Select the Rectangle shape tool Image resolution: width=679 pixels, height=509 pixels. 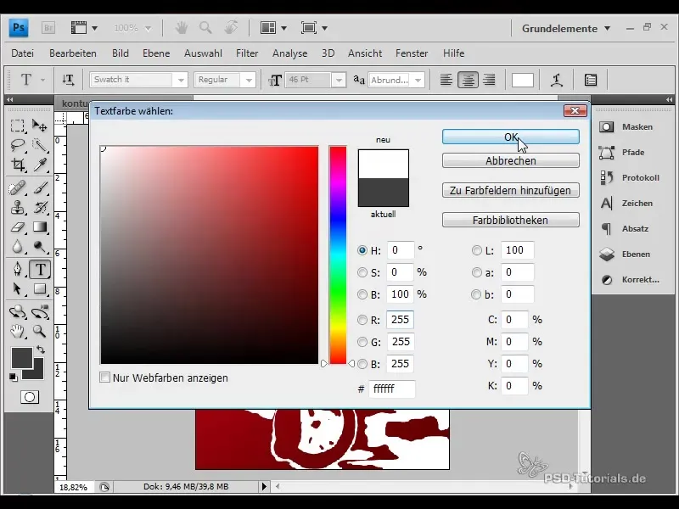click(x=40, y=288)
